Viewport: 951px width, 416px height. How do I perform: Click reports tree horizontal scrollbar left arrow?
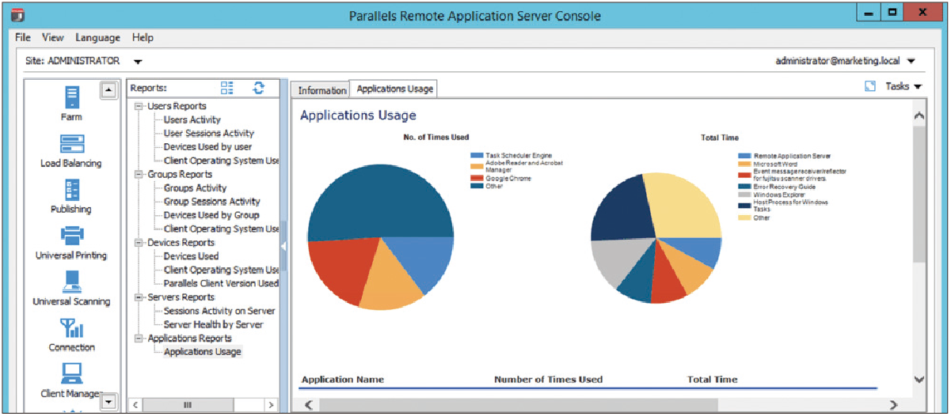[x=135, y=405]
